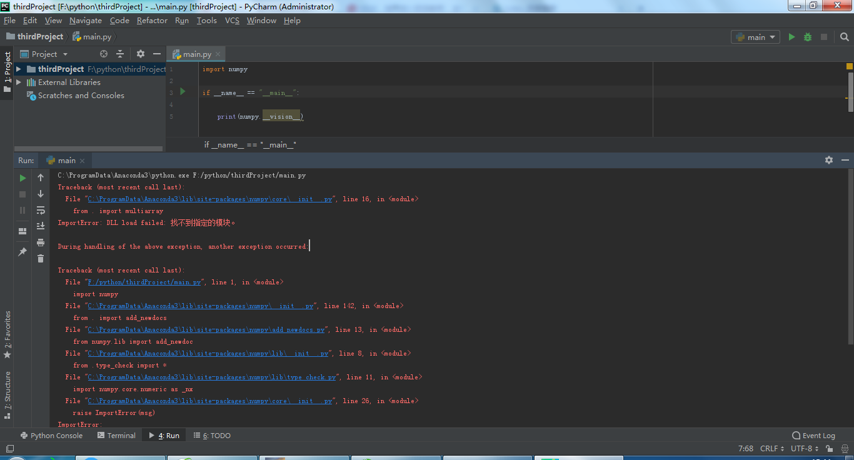Jump down the stack trace
This screenshot has height=460, width=854.
[x=41, y=194]
